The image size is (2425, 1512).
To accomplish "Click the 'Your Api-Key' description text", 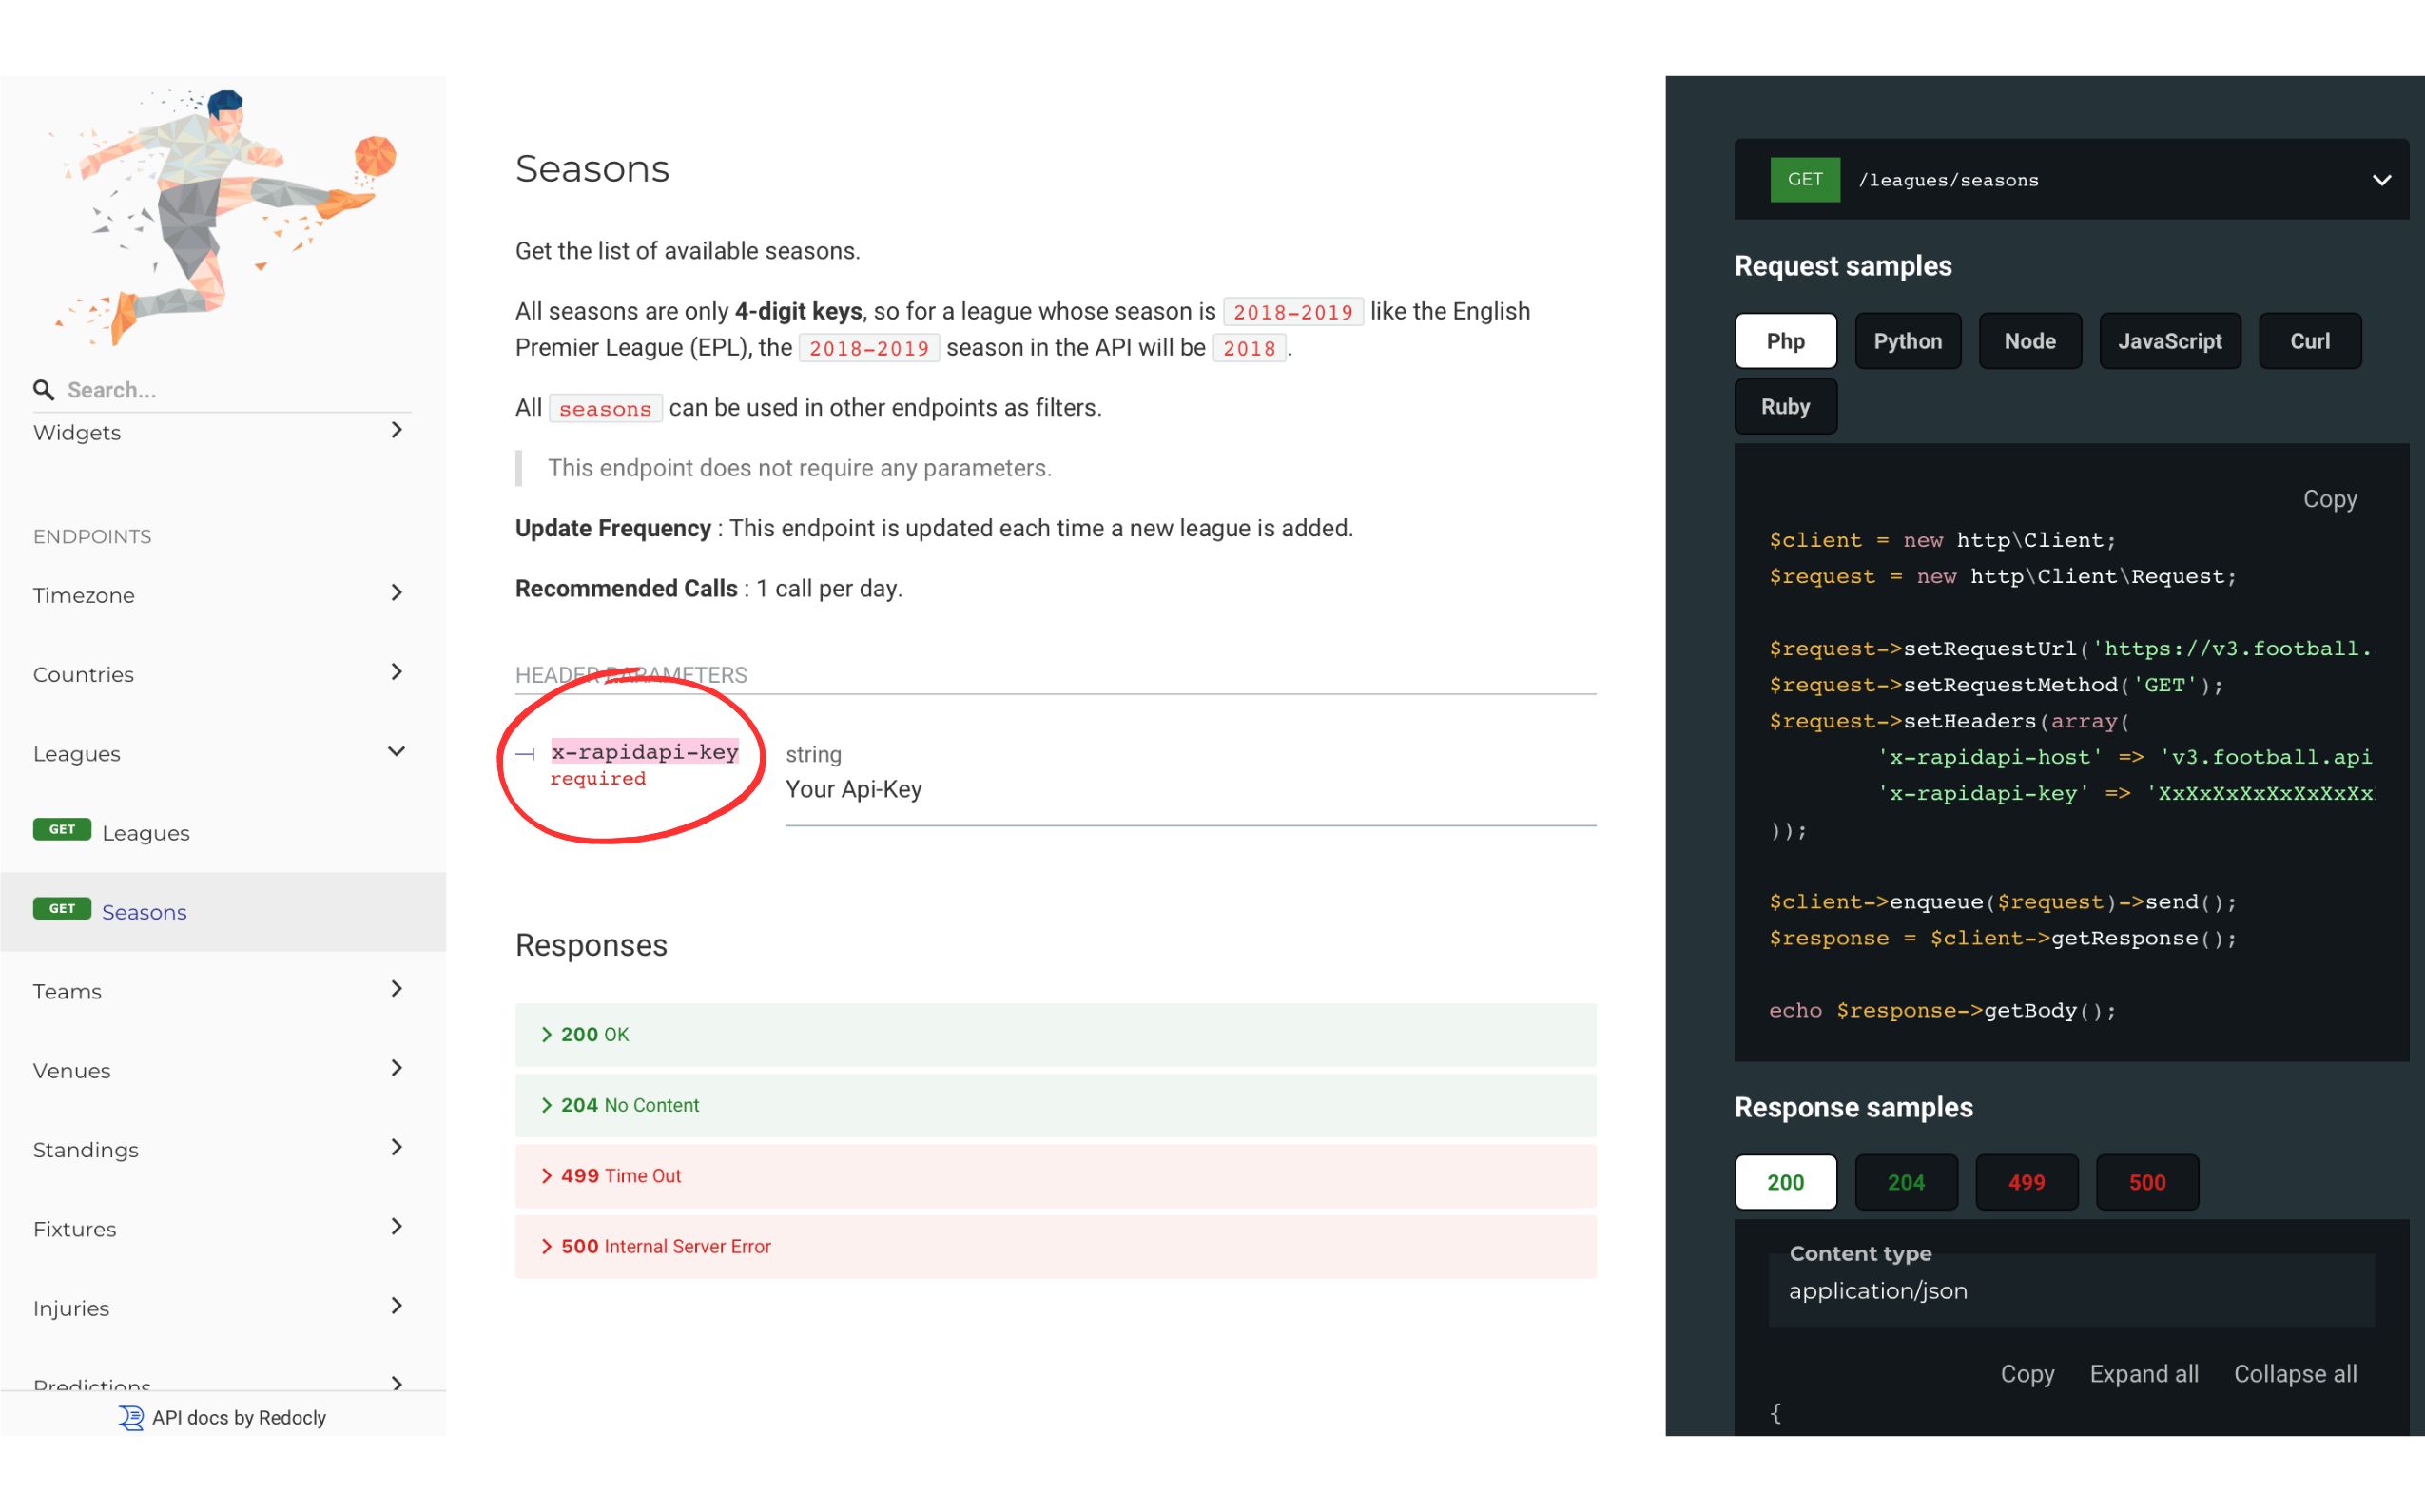I will pyautogui.click(x=854, y=789).
